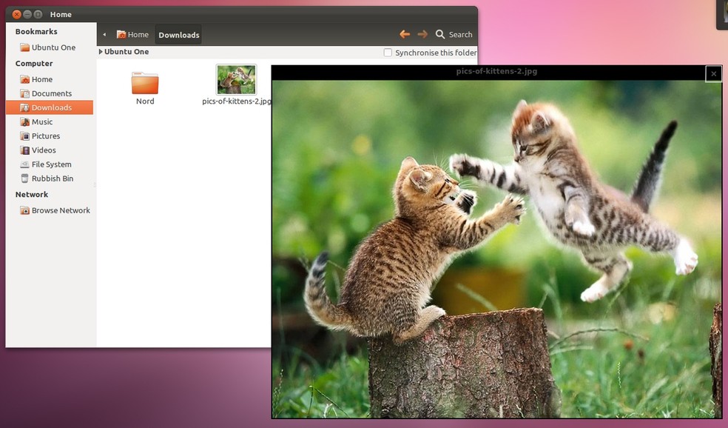Click the File System drive icon
The height and width of the screenshot is (428, 728).
click(24, 164)
